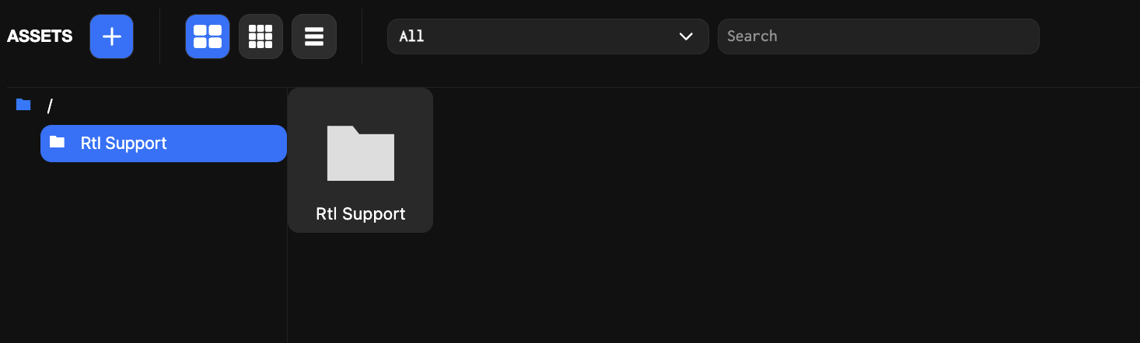Open the Rtl Support folder thumbnail card
Image resolution: width=1140 pixels, height=343 pixels.
360,160
